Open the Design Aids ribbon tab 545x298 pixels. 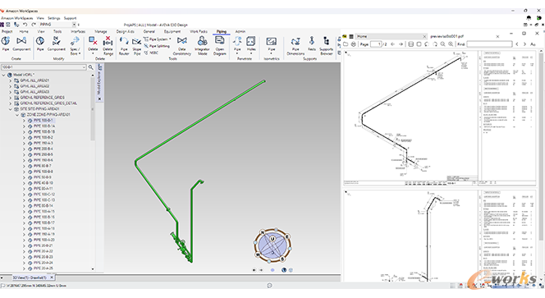pos(125,31)
